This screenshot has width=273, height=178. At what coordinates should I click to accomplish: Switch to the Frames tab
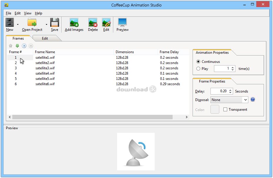click(18, 38)
